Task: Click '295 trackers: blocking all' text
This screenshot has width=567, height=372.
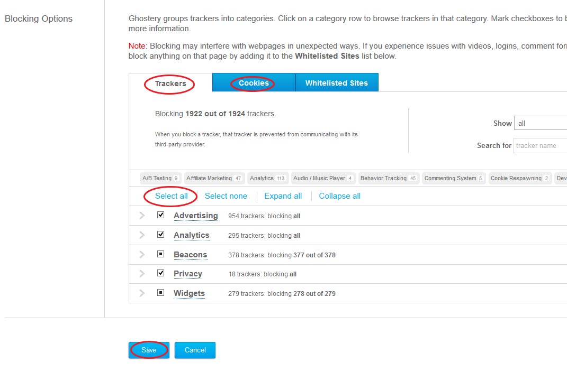Action: tap(264, 235)
